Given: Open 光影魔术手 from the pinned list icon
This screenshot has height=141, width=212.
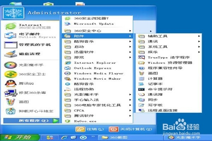Looking at the screenshot, I should (11, 65).
